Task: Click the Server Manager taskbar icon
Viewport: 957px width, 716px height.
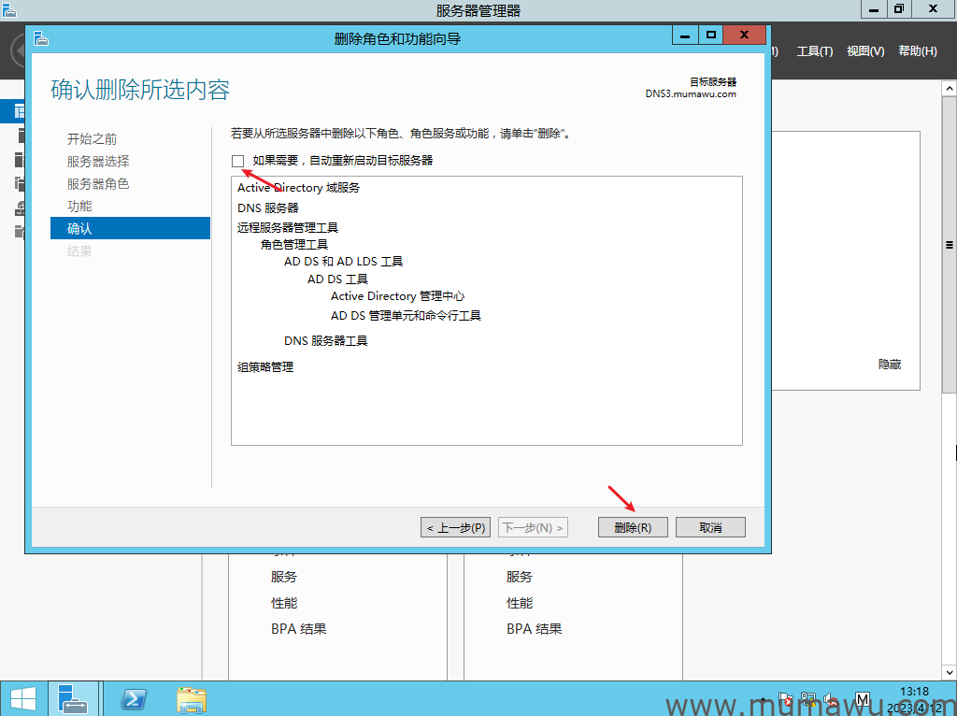Action: point(74,699)
